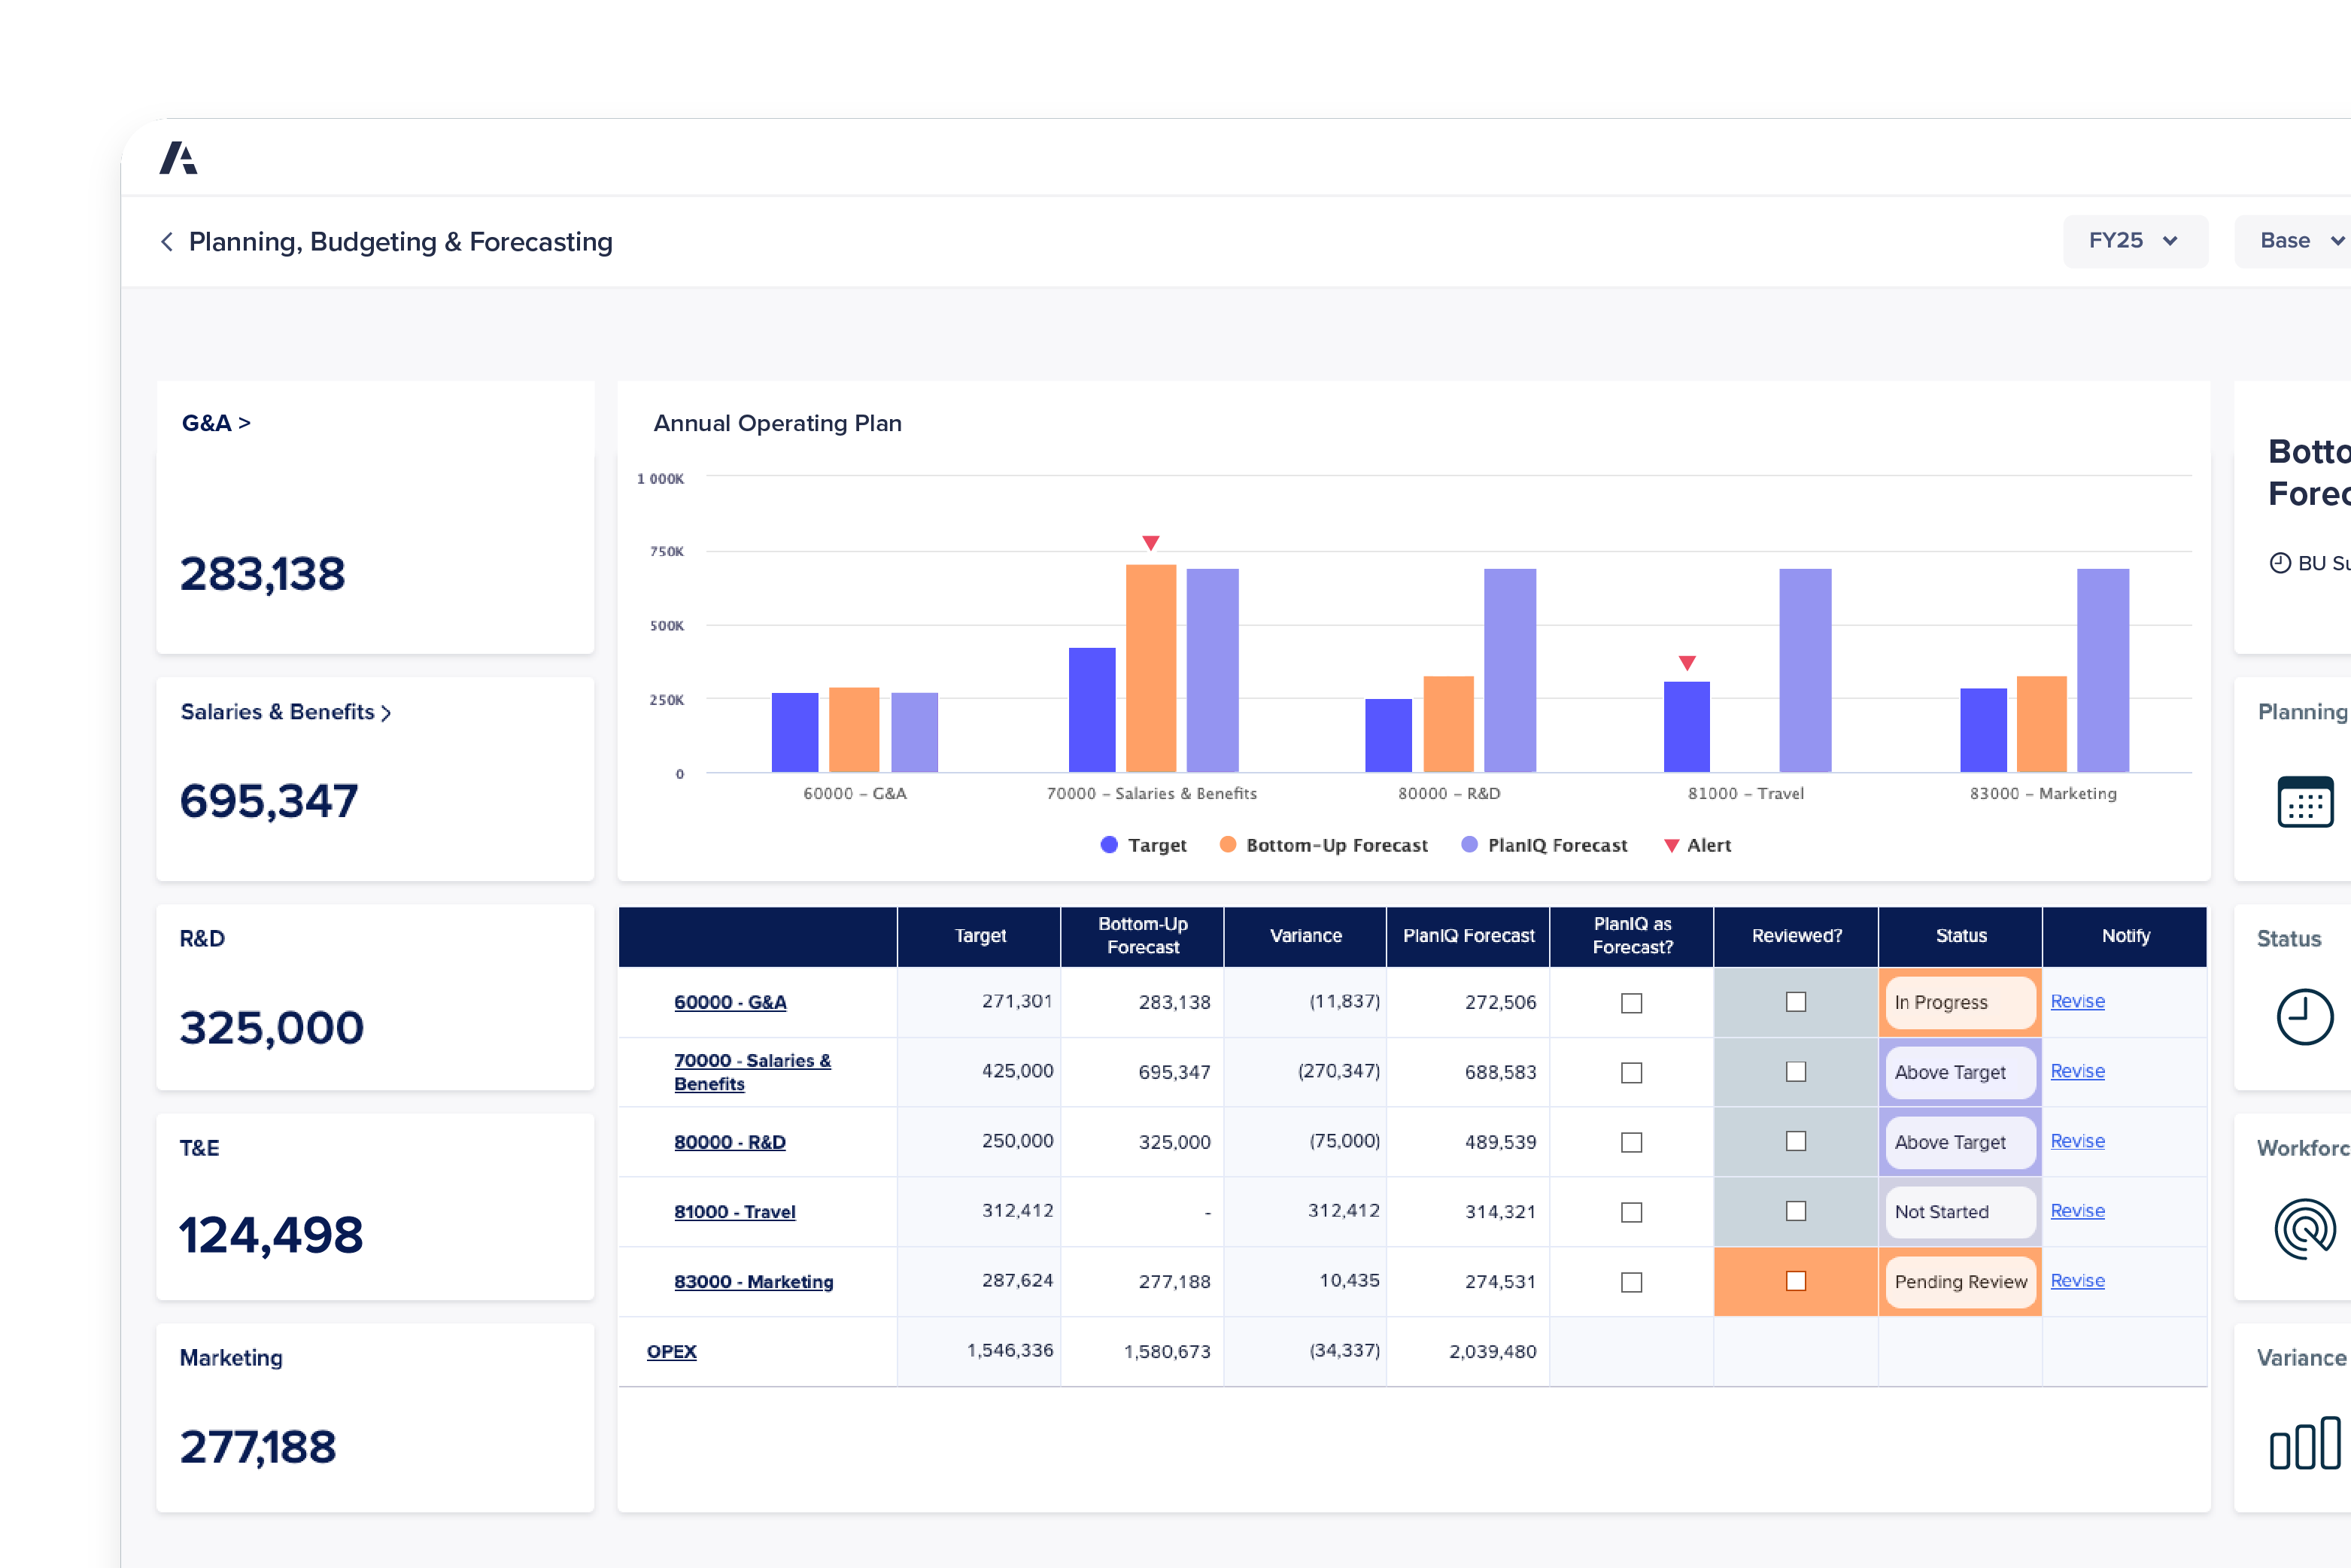Viewport: 2351px width, 1568px height.
Task: Click the Bottom-Up Forecast column header
Action: point(1143,936)
